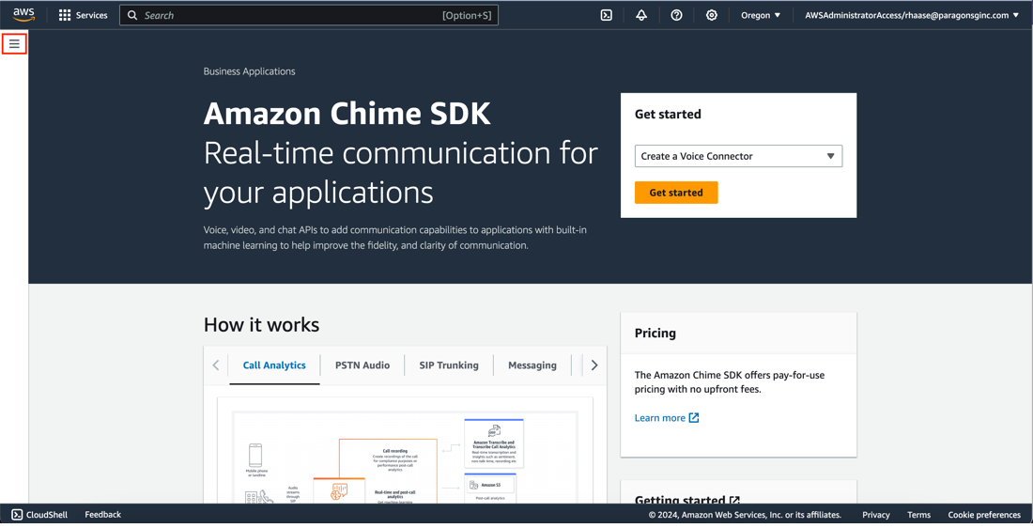Open the settings gear

(x=712, y=15)
